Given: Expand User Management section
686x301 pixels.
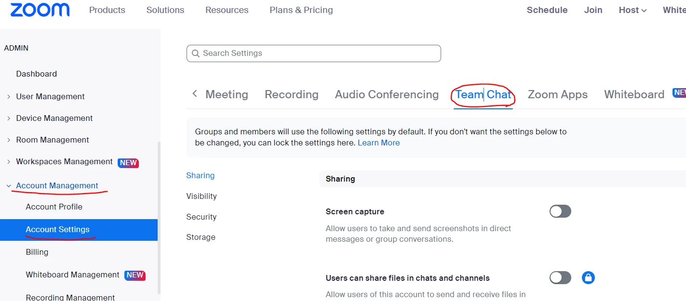Looking at the screenshot, I should pyautogui.click(x=9, y=97).
